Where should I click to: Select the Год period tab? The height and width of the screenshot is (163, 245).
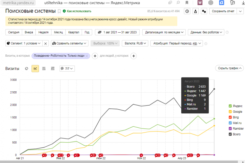tap(87, 32)
